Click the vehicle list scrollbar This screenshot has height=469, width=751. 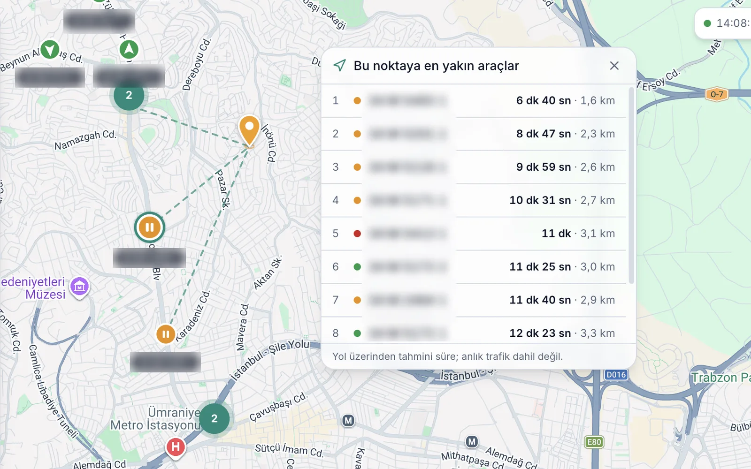(631, 185)
